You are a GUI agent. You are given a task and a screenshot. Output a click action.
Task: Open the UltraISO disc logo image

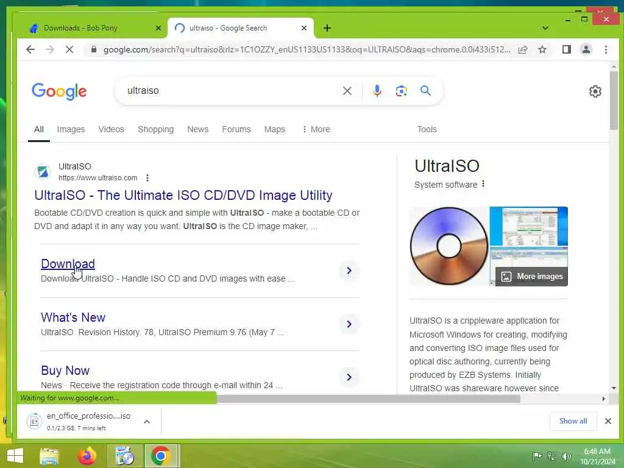(449, 246)
